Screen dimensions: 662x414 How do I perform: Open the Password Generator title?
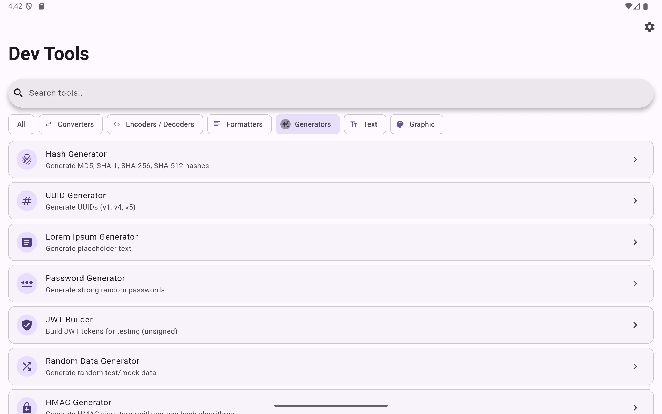coord(85,278)
